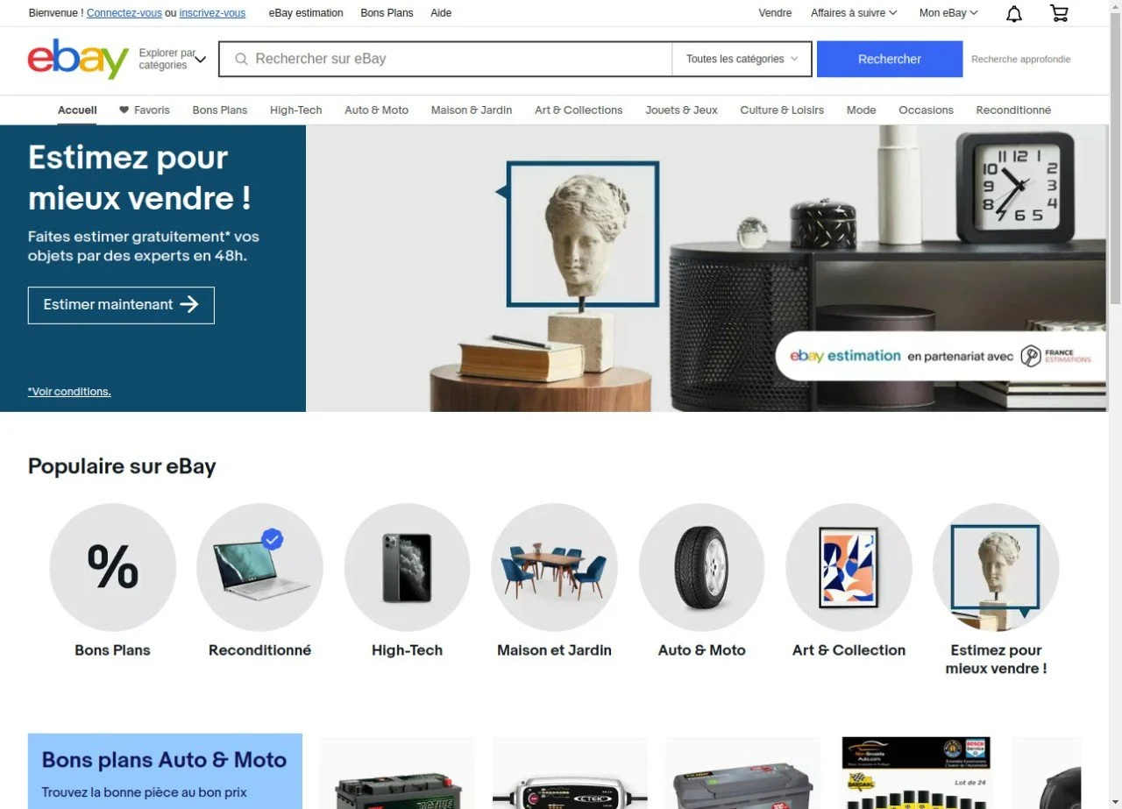The image size is (1122, 809).
Task: Click the eBay logo
Action: click(78, 59)
